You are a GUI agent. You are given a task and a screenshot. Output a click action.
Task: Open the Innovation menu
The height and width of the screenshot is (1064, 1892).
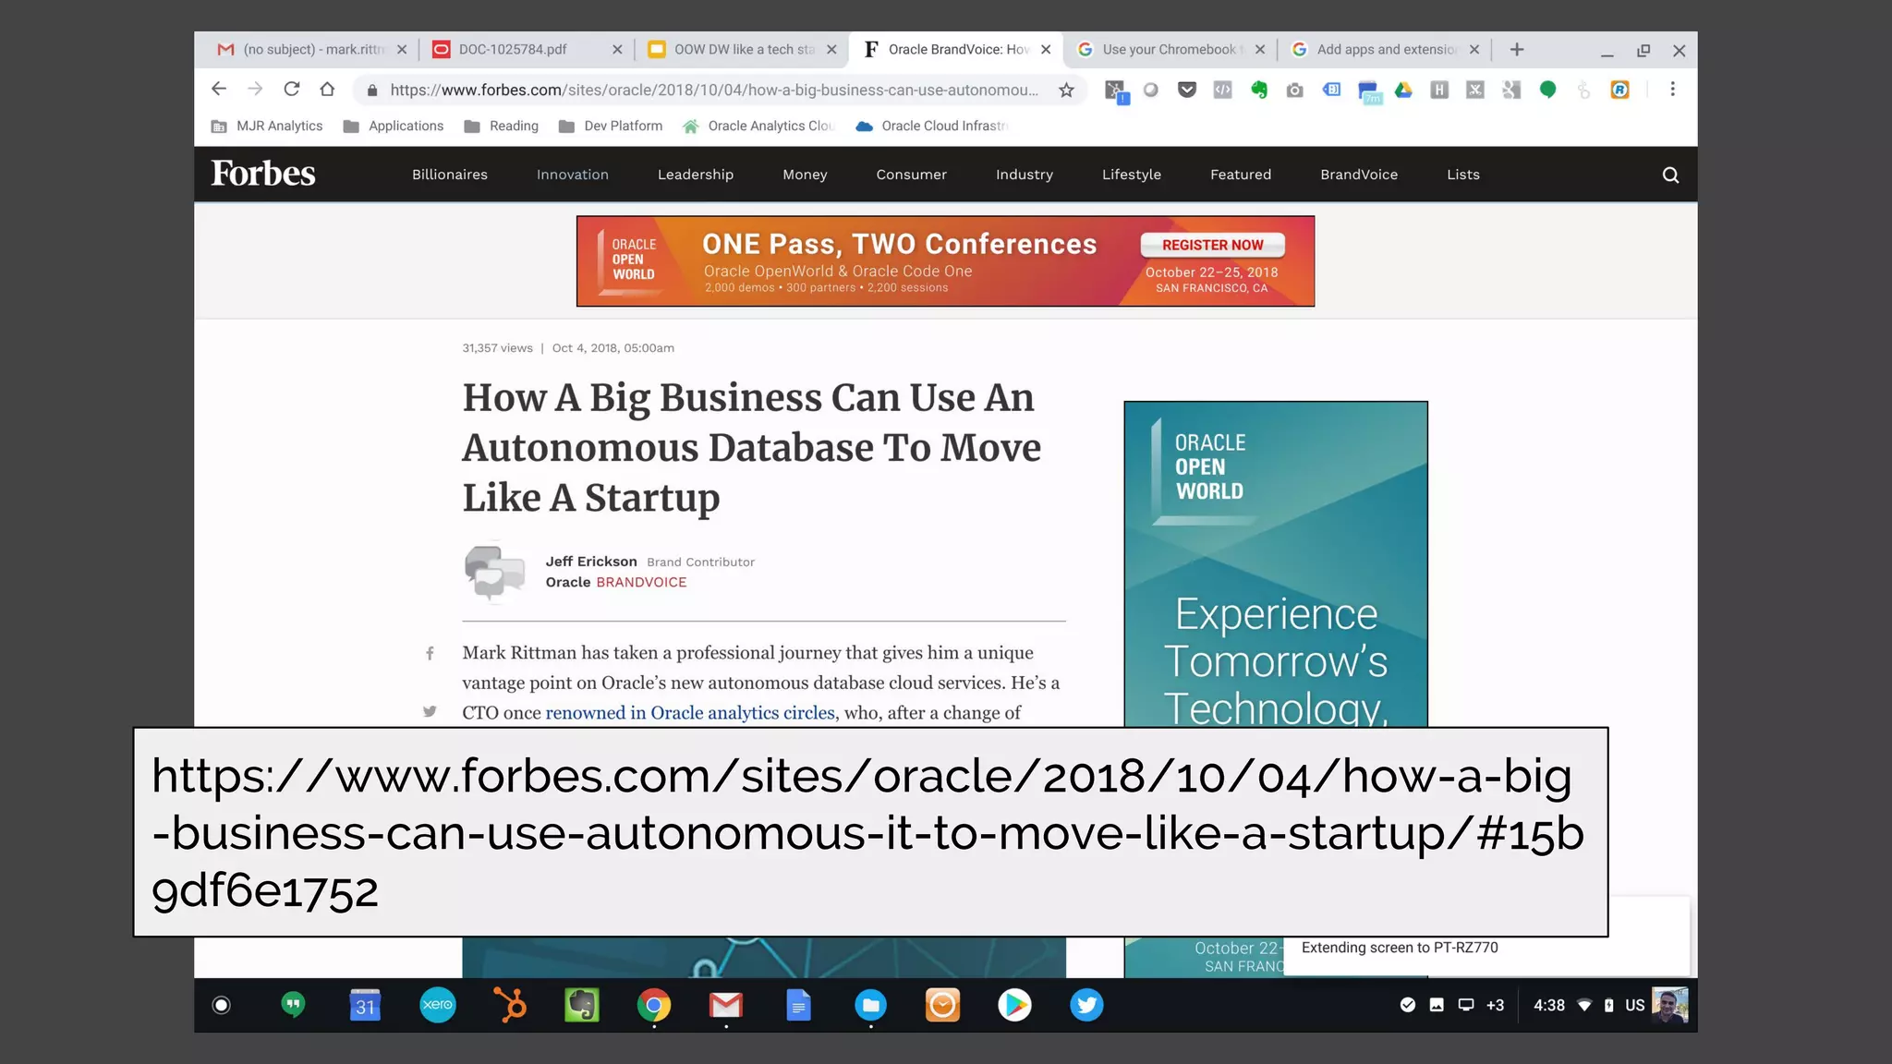[x=573, y=175]
